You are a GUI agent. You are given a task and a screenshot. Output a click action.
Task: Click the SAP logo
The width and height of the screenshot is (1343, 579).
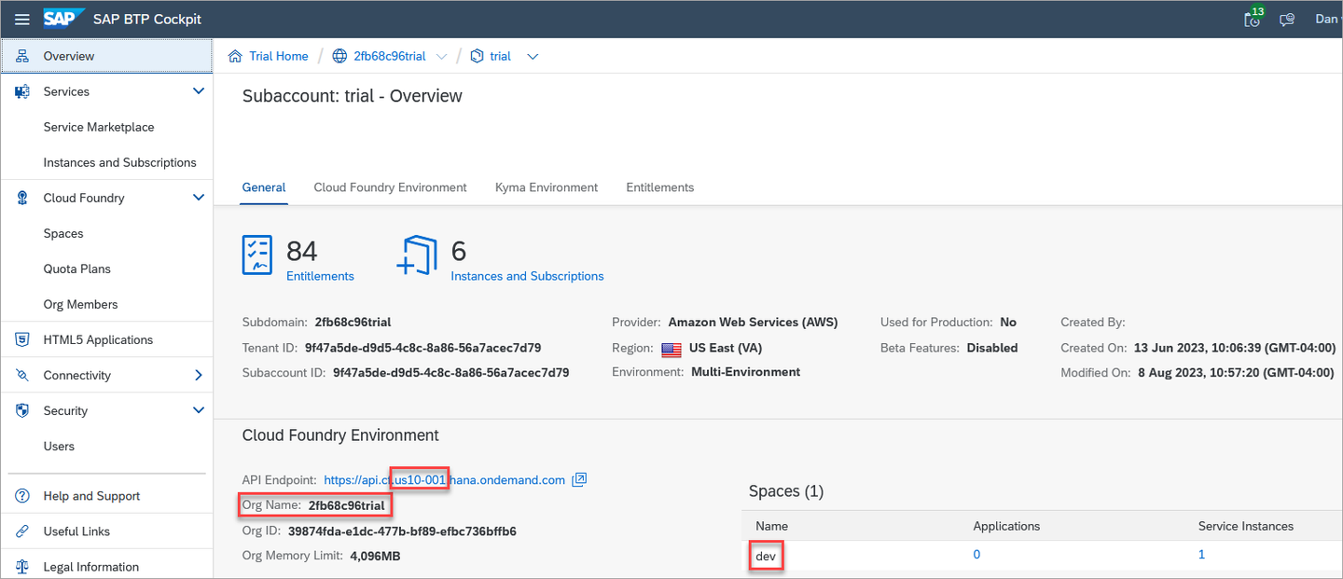64,19
